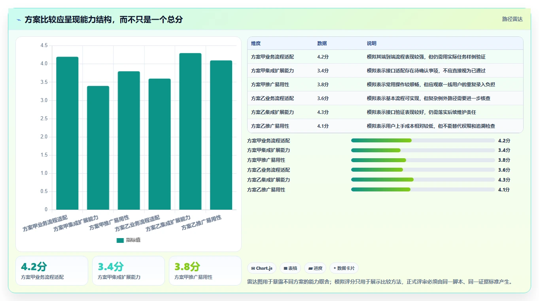The image size is (539, 301).
Task: Click the 方案乙集成扩展能力 label beside its progress bar
Action: 269,180
